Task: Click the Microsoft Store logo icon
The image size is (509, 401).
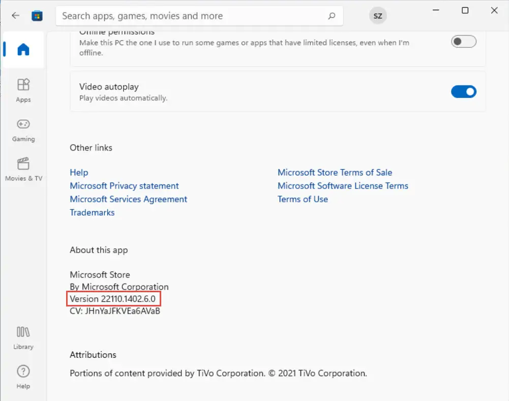Action: coord(37,16)
